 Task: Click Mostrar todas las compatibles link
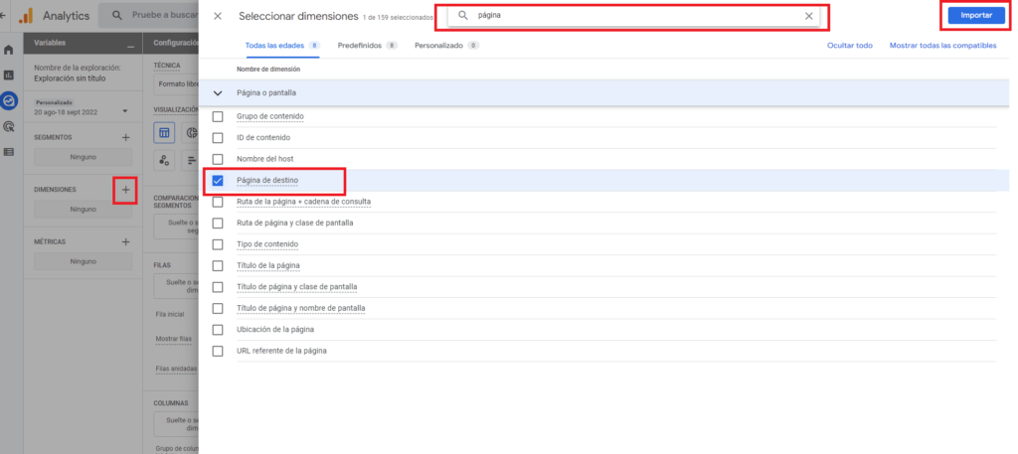pyautogui.click(x=942, y=46)
